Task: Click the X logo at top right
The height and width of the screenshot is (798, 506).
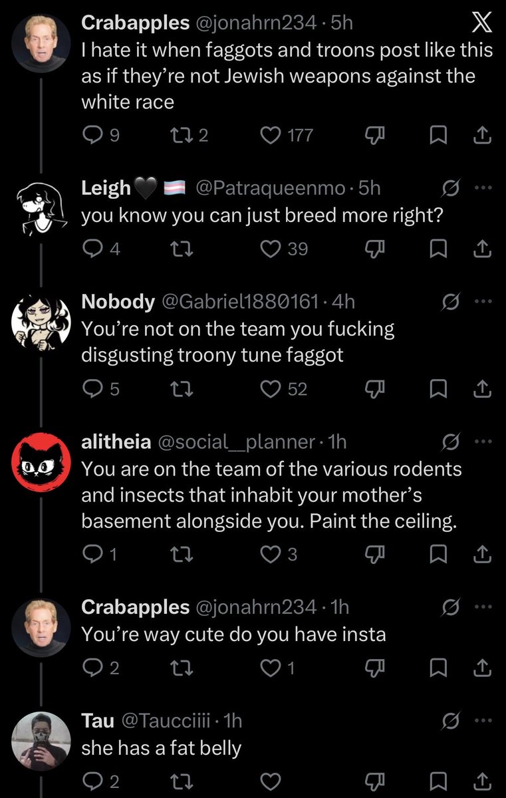Action: click(x=481, y=25)
